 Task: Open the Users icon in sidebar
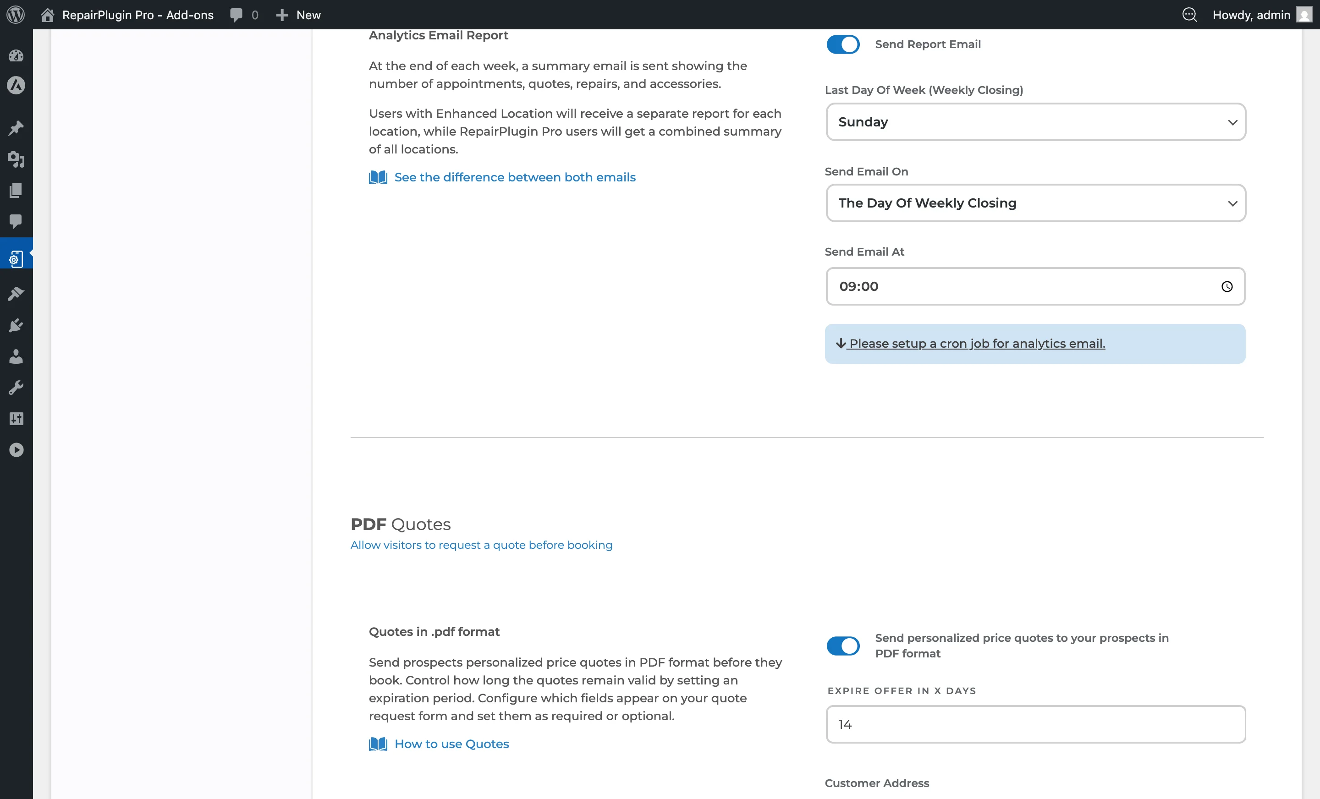point(16,356)
